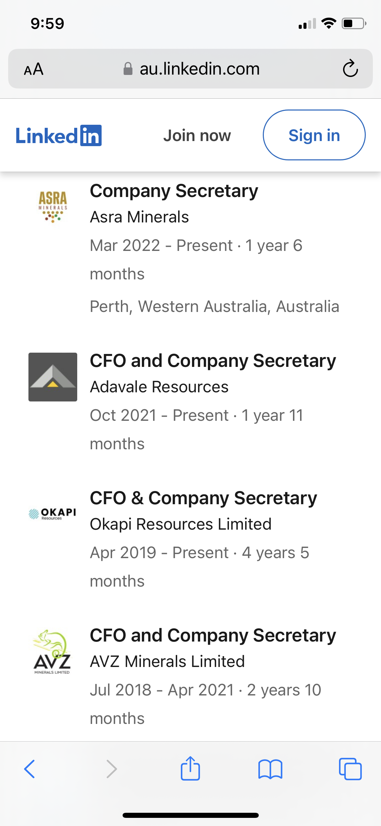This screenshot has height=826, width=381.
Task: Open Safari bookmarks
Action: 270,769
